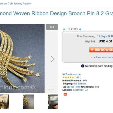Click the arrow icon beside Enter a maximum
The height and width of the screenshot is (113, 113).
[95, 57]
